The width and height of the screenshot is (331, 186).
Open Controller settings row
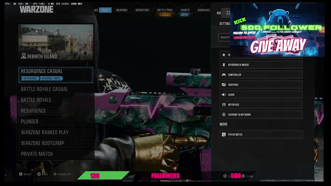(x=261, y=75)
